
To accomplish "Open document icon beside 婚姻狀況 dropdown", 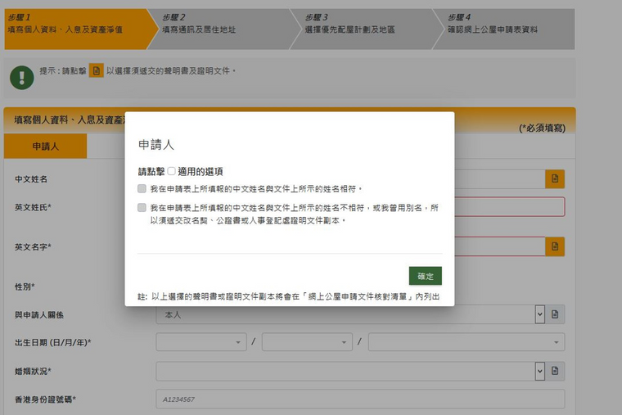I will coord(555,371).
